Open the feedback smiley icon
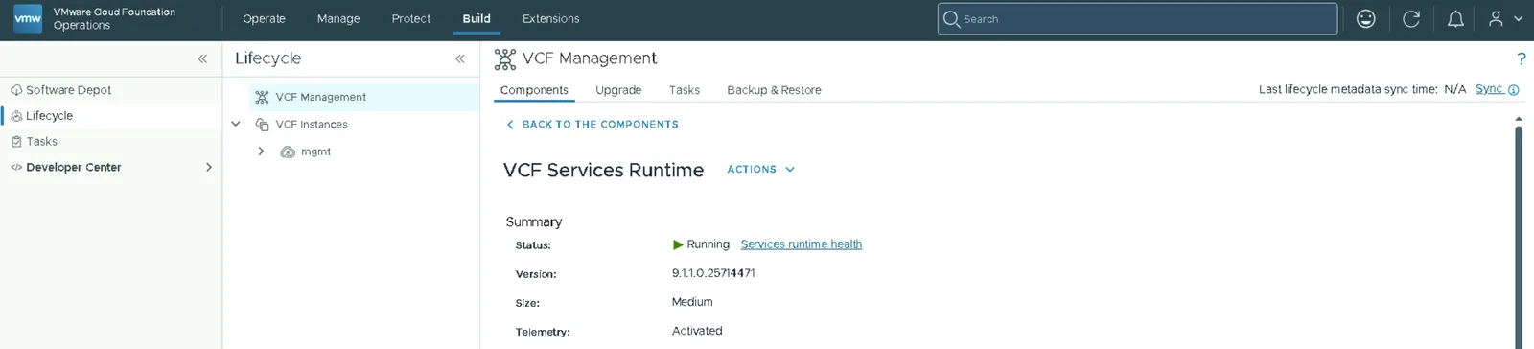The height and width of the screenshot is (349, 1534). [1366, 19]
